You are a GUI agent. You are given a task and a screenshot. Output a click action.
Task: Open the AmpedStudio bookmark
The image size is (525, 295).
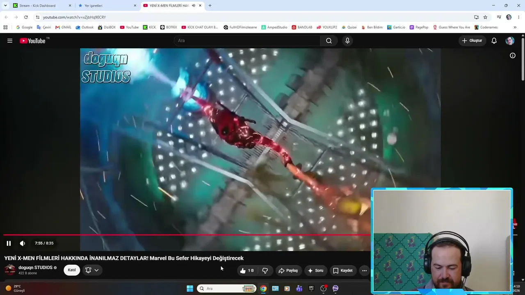pos(274,27)
